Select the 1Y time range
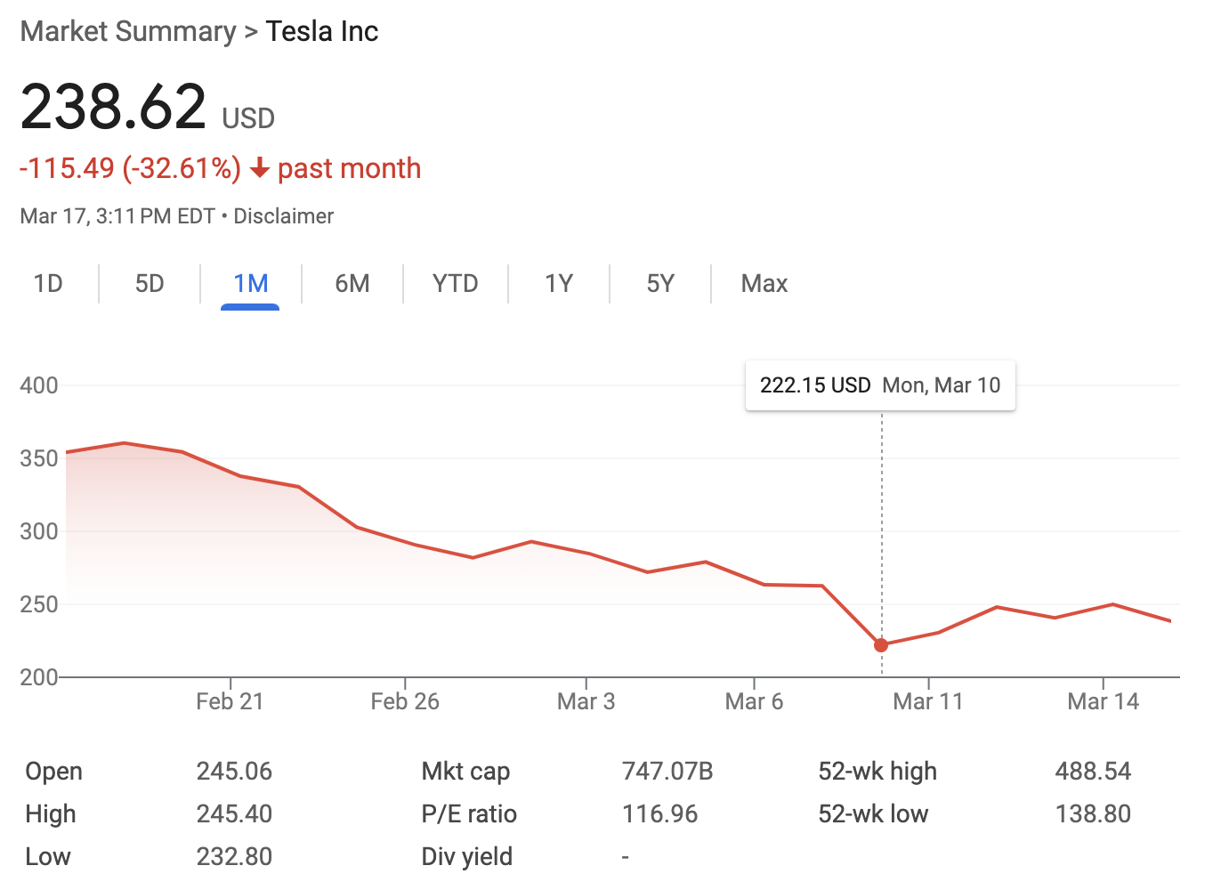The image size is (1221, 890). 559,284
